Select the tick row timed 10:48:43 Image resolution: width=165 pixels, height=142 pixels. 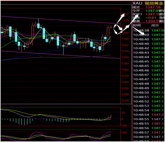pos(148,53)
